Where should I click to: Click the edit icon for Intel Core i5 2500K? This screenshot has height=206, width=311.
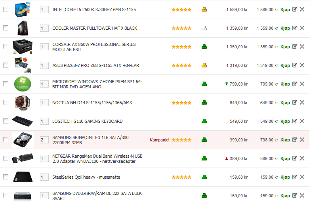294,10
